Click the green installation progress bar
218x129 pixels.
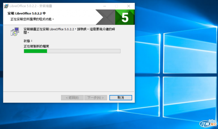72,51
